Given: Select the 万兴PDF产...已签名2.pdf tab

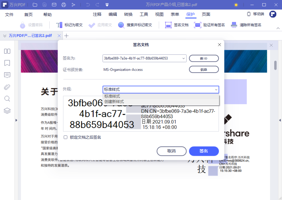Looking at the screenshot, I should tap(30, 36).
